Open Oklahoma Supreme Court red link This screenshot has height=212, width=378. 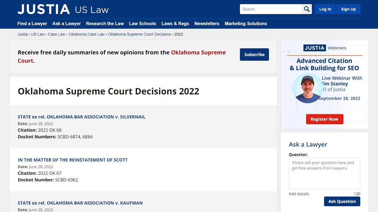click(122, 57)
